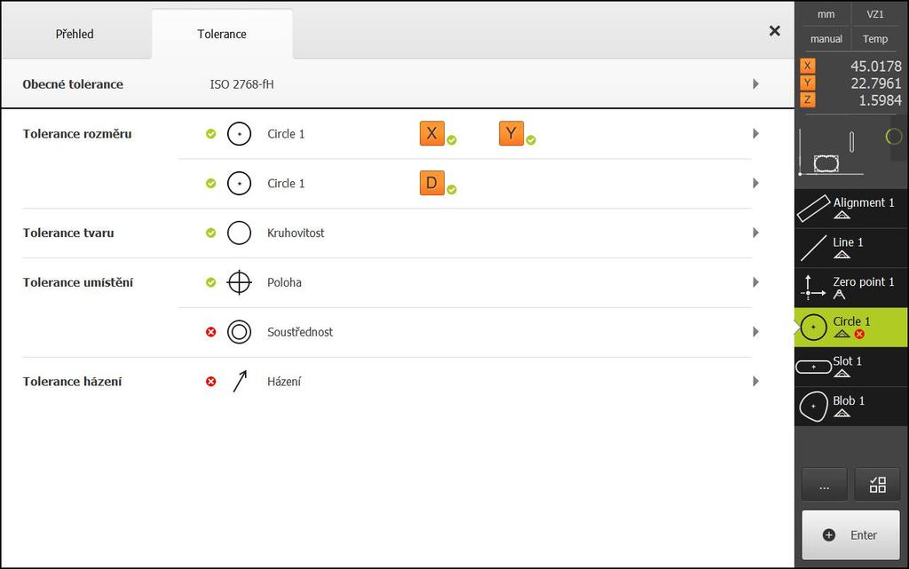Select the Alignment 1 feature icon

pyautogui.click(x=813, y=209)
